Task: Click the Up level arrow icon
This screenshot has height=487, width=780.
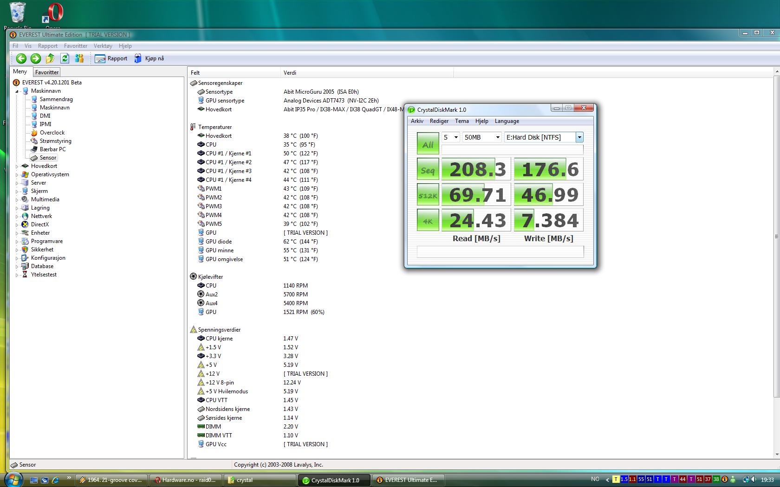Action: pyautogui.click(x=50, y=58)
